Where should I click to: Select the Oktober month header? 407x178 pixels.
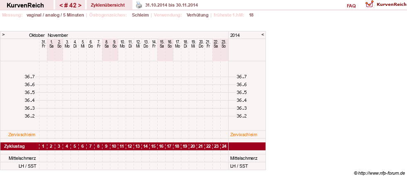click(37, 35)
